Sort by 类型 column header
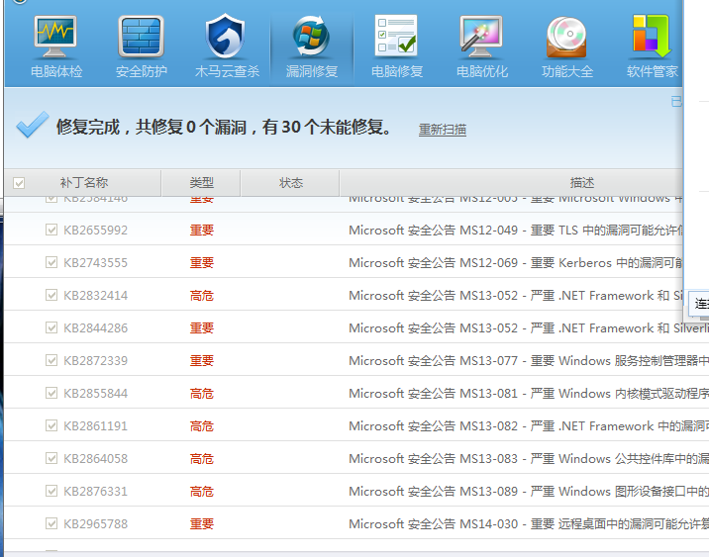Image resolution: width=709 pixels, height=557 pixels. [201, 183]
